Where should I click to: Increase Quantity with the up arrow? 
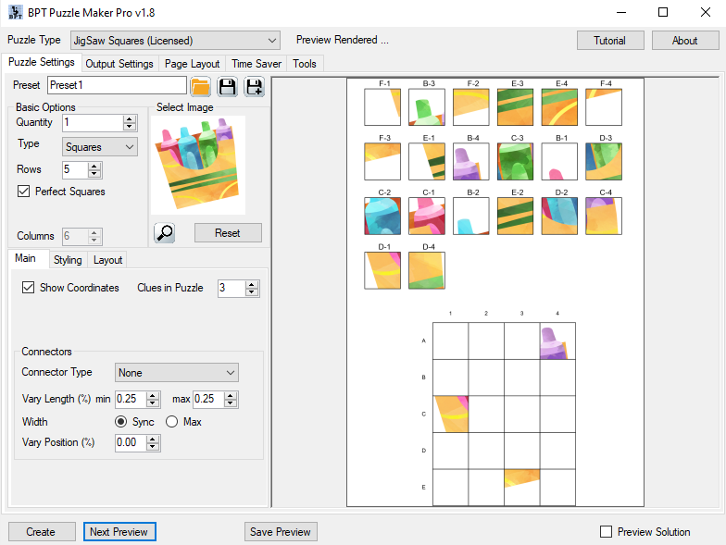(x=130, y=118)
